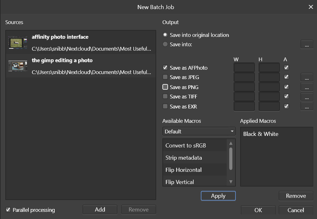Select Save into original location radio button
Viewport: 317px width, 219px height.
165,35
